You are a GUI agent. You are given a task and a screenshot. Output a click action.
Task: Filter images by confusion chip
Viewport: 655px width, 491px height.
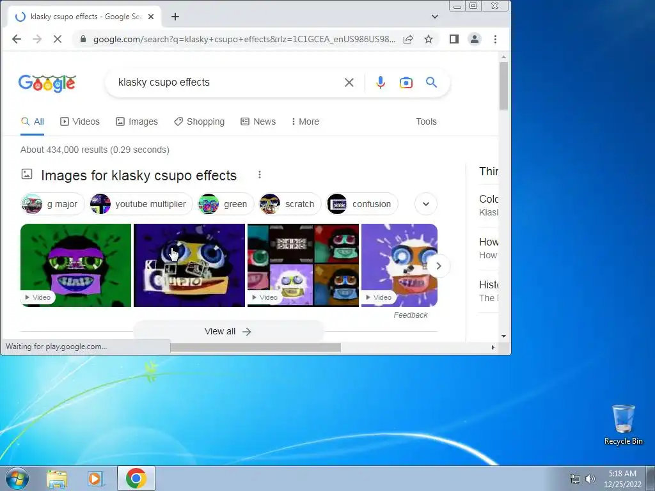coord(362,204)
